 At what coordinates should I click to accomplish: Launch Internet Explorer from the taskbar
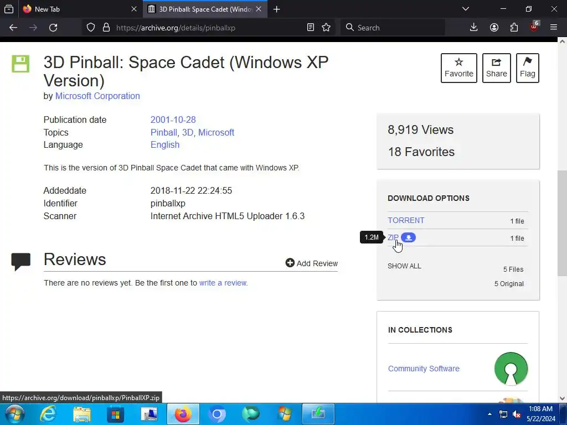48,414
